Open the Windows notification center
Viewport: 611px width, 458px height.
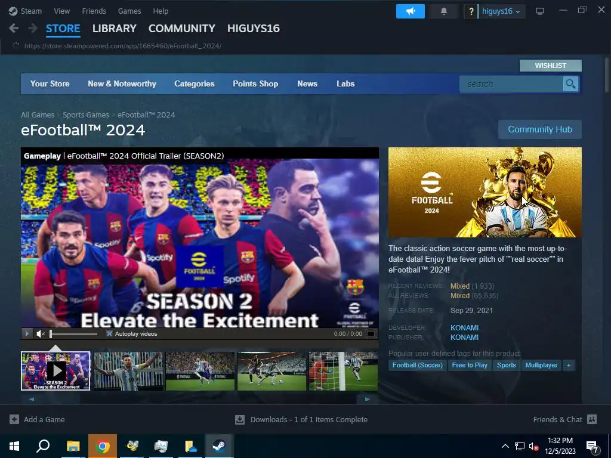click(x=593, y=446)
